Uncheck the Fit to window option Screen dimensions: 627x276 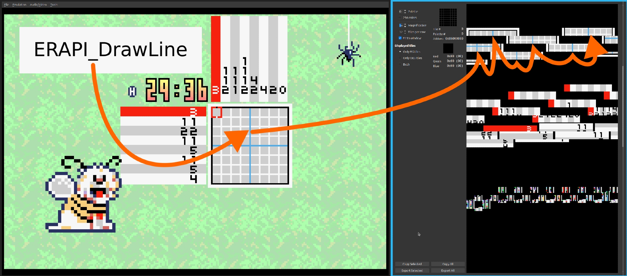(x=400, y=38)
